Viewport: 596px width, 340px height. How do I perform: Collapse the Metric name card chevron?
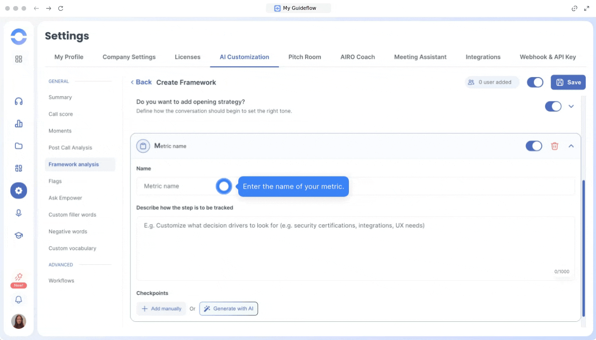click(571, 146)
